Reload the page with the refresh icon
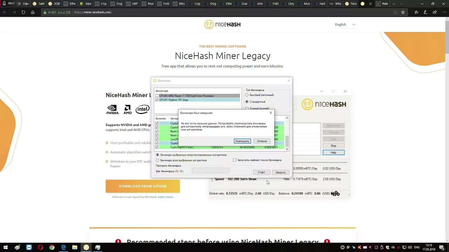 point(23,12)
